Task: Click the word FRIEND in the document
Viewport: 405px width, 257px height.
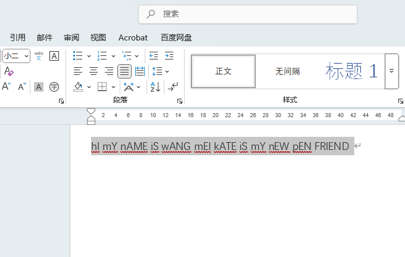Action: [x=332, y=146]
